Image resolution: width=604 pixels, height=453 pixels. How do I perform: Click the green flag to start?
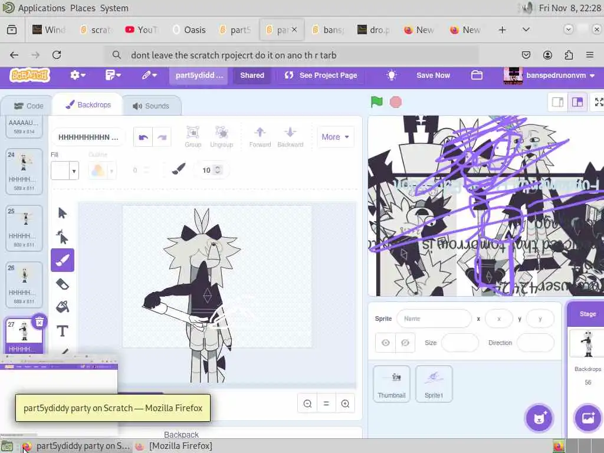pos(376,102)
